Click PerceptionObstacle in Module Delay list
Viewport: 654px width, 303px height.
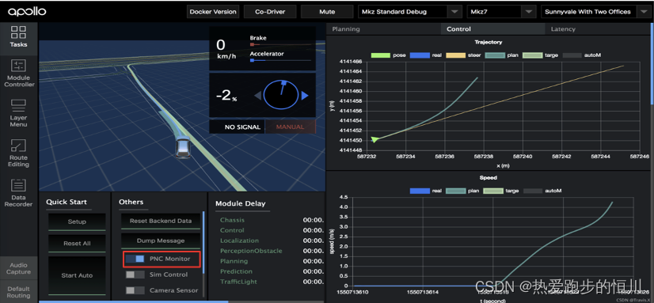(x=251, y=251)
